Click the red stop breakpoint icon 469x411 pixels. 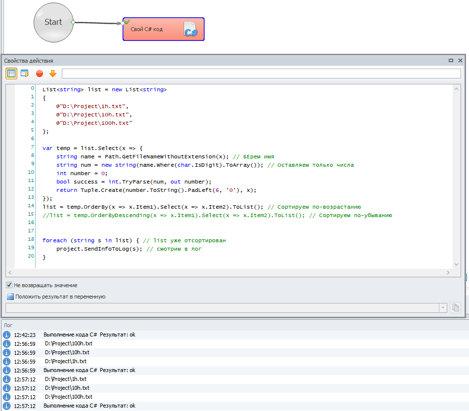40,74
